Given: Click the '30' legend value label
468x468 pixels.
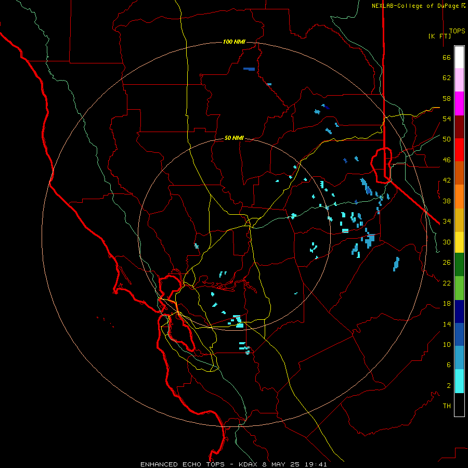Looking at the screenshot, I should pos(447,242).
